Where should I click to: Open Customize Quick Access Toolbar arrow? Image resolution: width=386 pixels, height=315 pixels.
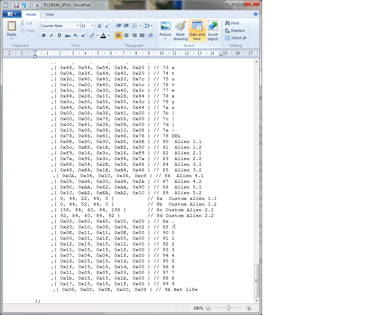click(37, 5)
